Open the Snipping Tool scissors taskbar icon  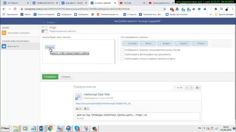pyautogui.click(x=86, y=128)
